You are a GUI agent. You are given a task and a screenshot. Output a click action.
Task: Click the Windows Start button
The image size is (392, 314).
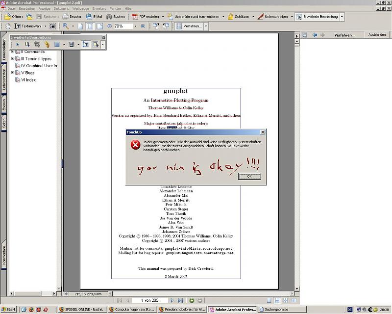tap(8, 310)
